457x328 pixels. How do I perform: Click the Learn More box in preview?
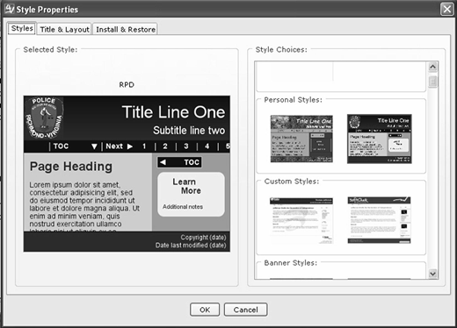191,194
